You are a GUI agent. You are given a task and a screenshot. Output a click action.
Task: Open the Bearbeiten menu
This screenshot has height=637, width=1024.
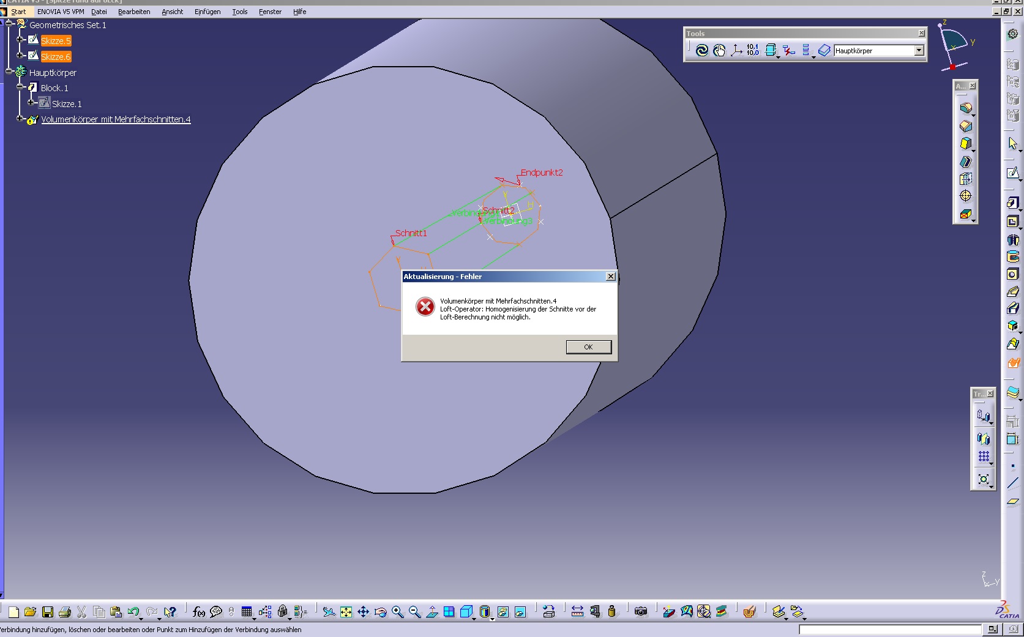pos(134,12)
